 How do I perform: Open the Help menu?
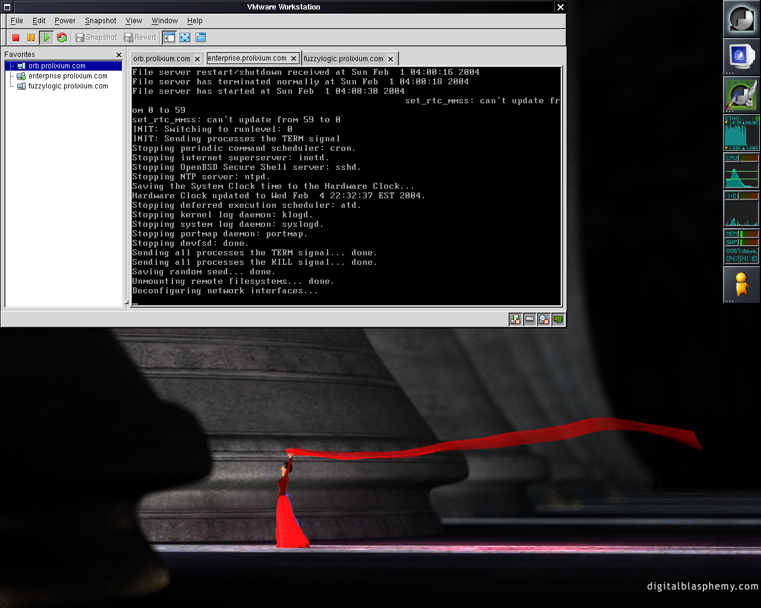(195, 21)
